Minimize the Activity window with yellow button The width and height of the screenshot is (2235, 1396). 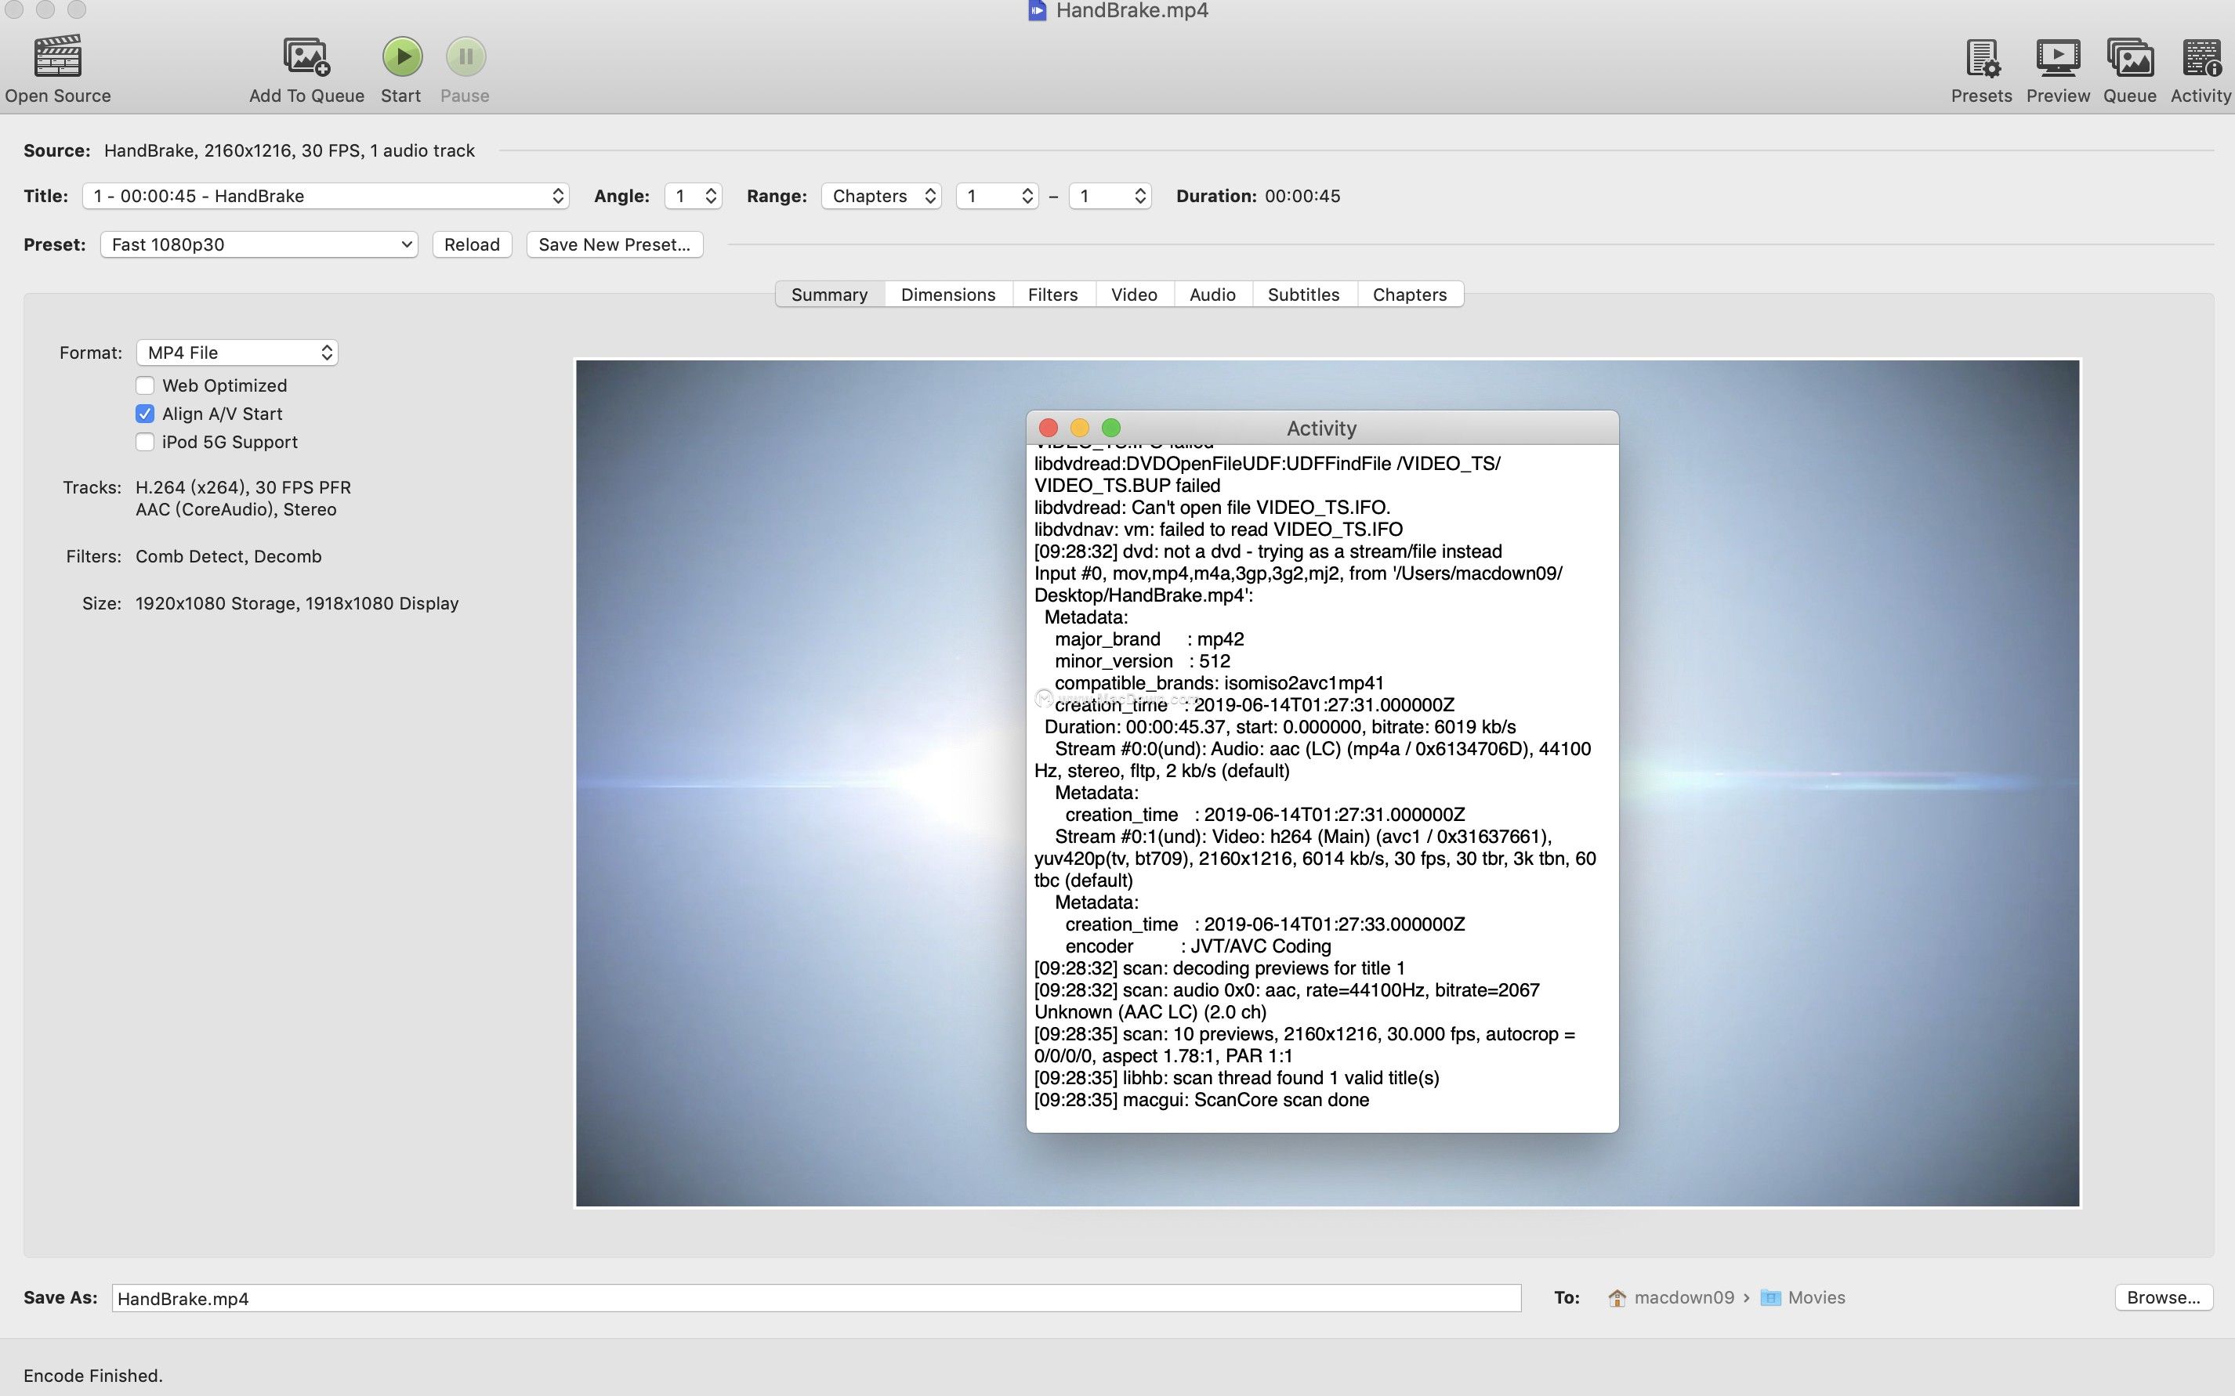tap(1080, 428)
